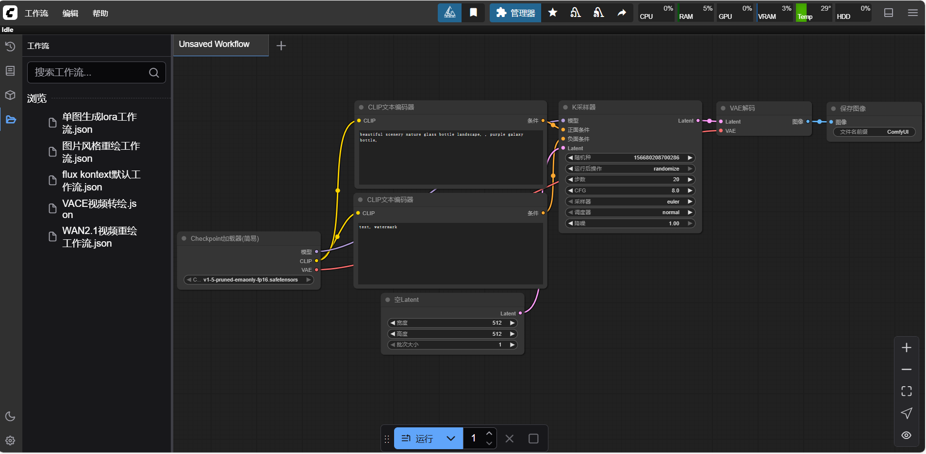Click the select mode arrow icon
Viewport: 926px width, 454px height.
(906, 413)
